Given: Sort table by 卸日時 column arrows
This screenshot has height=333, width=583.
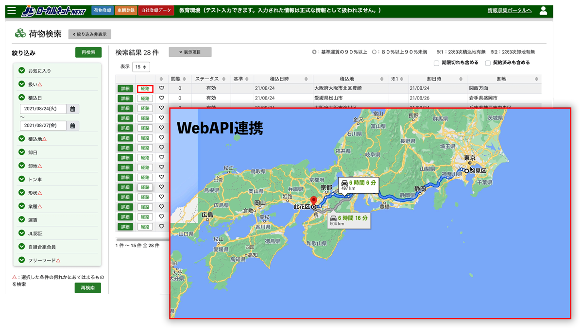Looking at the screenshot, I should [x=461, y=79].
